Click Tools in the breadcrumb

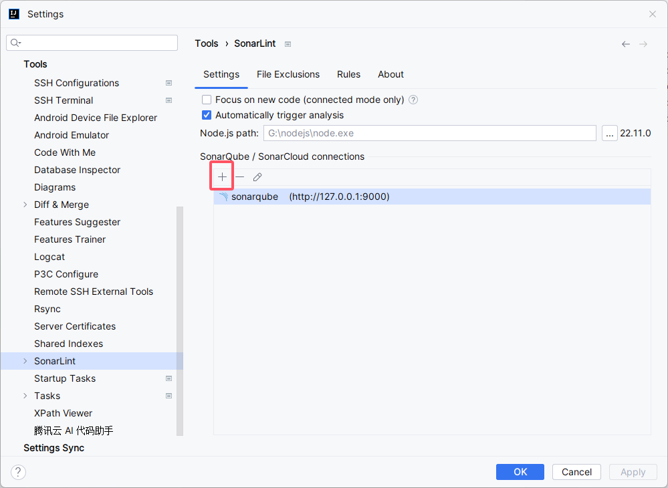pyautogui.click(x=207, y=44)
